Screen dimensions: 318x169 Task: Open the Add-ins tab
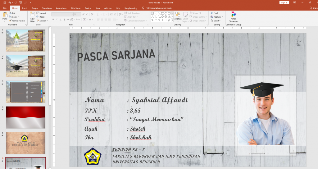pos(108,8)
